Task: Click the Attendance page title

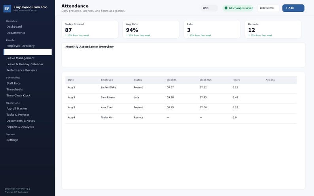Action: pos(75,6)
